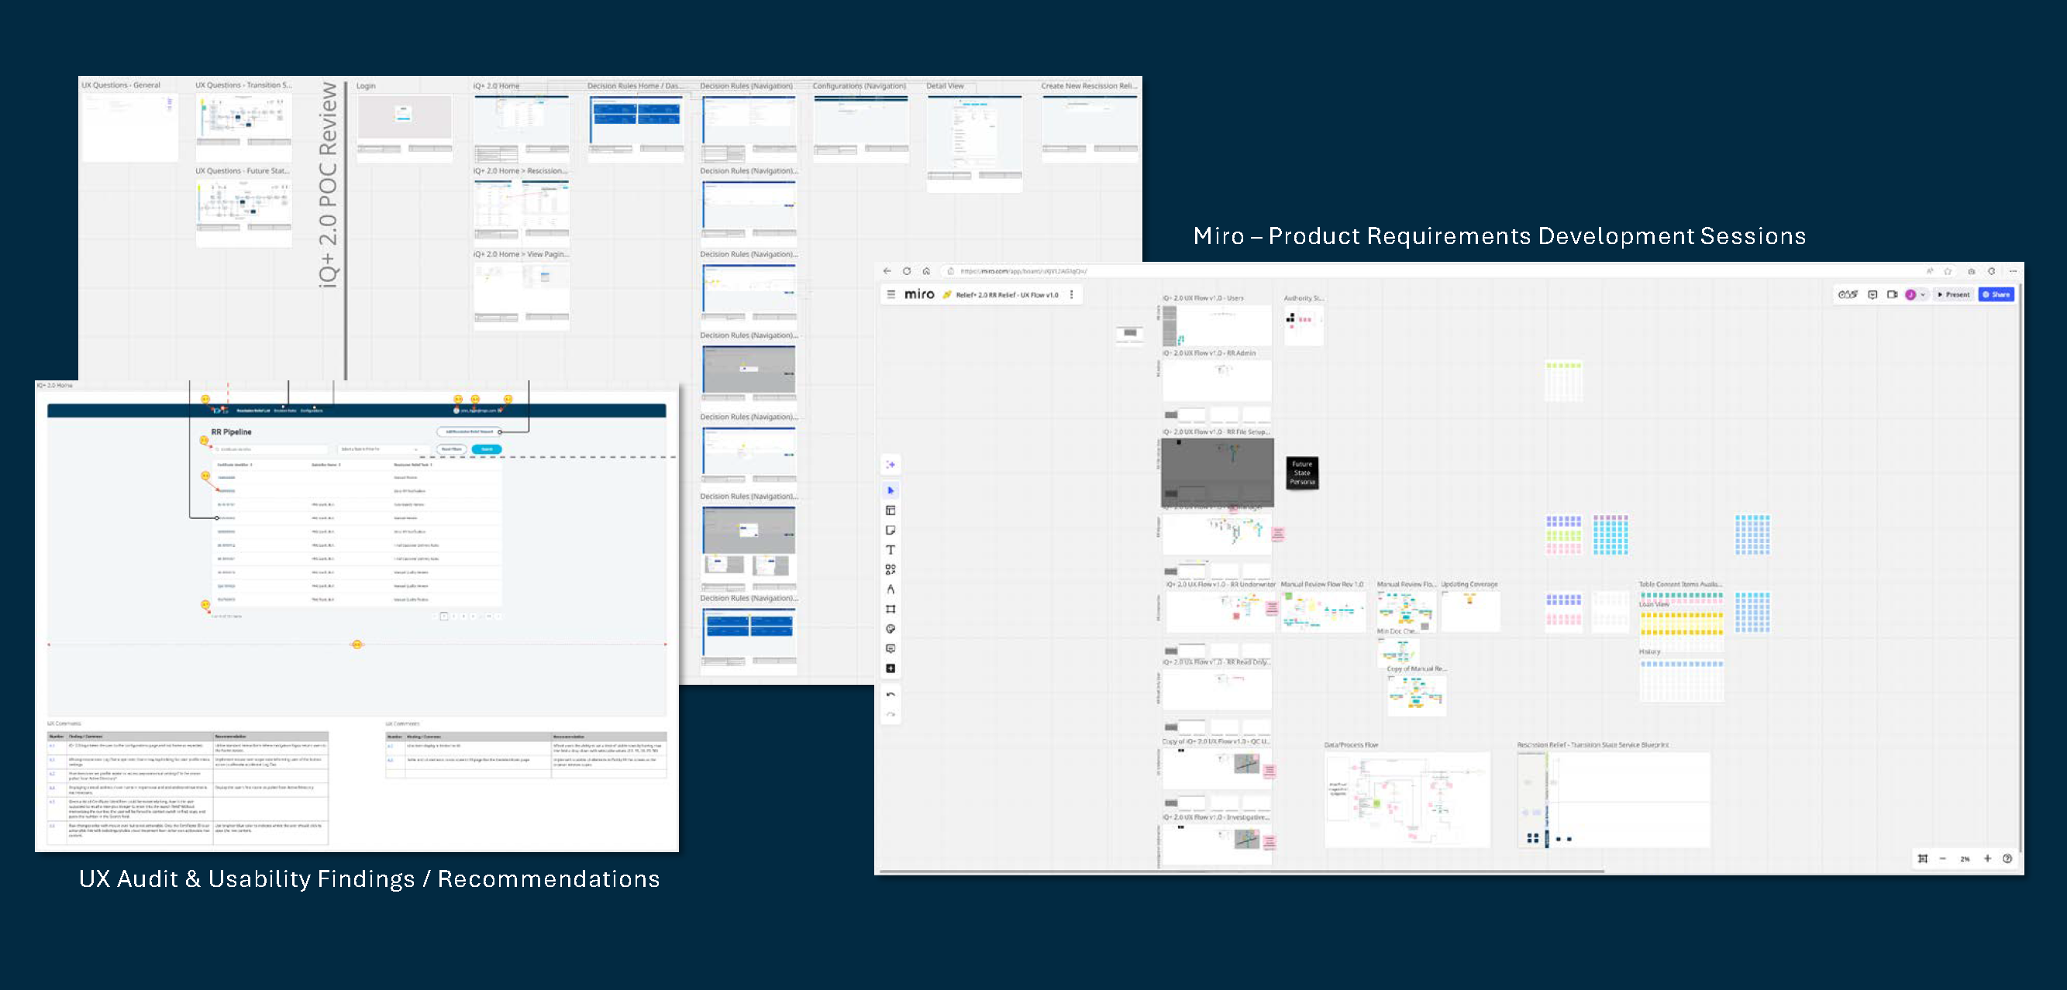This screenshot has width=2067, height=990.
Task: Click the Redo arrow
Action: pyautogui.click(x=891, y=714)
